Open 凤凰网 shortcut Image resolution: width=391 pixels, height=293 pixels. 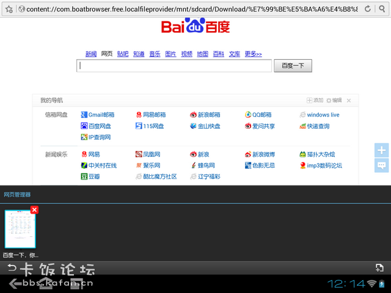point(148,154)
